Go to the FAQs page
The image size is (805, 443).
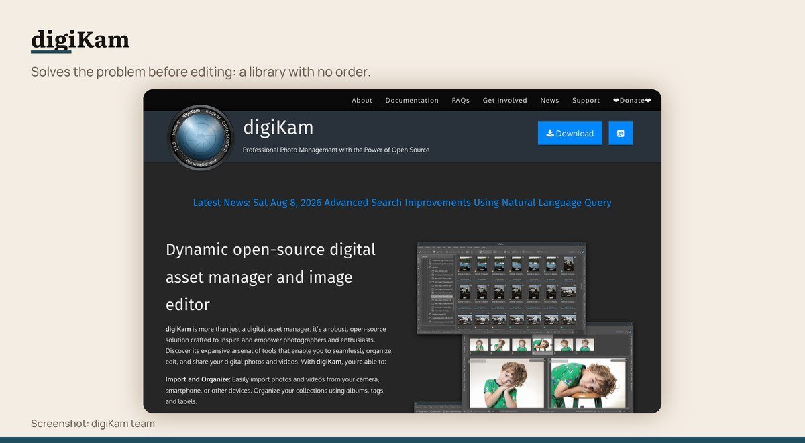(461, 101)
